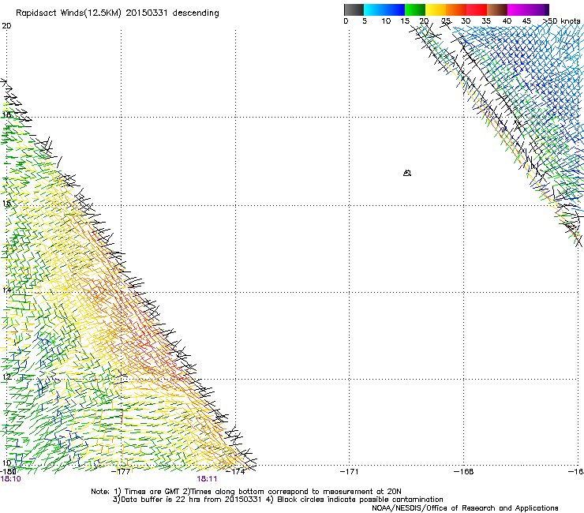Click the '-171' longitude axis label
This screenshot has height=513, width=584.
350,472
